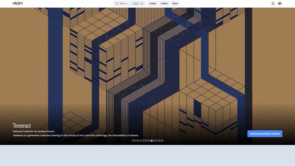Open the user profile avatar menu
Viewport: 295px width, 166px height.
[280, 3]
